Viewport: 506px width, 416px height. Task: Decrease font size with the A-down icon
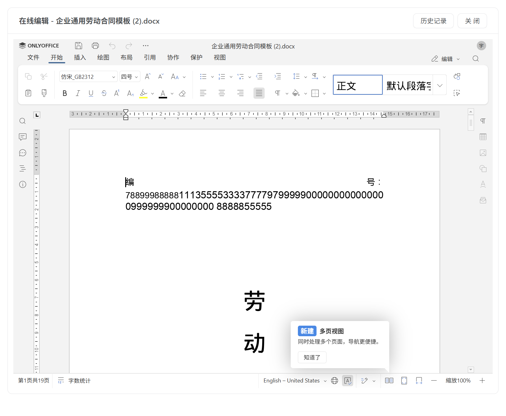161,76
